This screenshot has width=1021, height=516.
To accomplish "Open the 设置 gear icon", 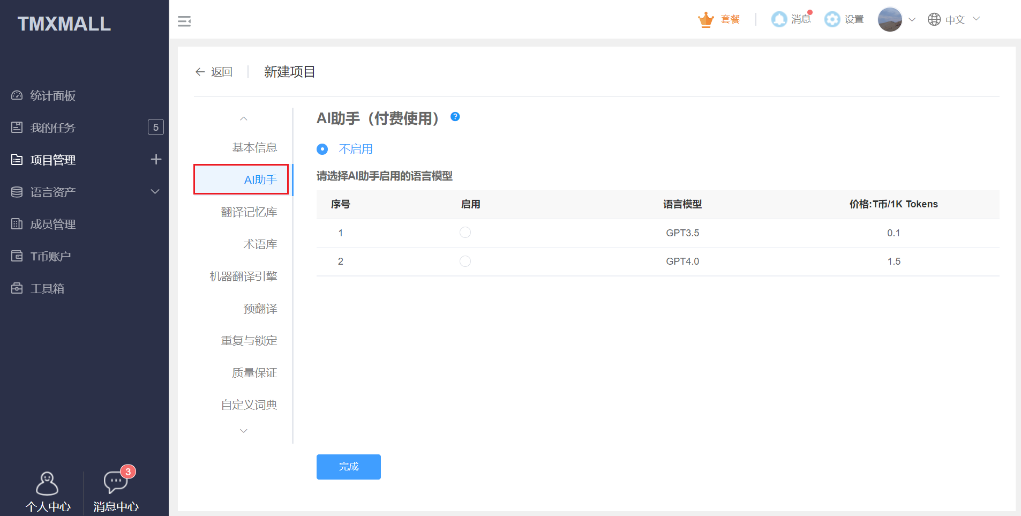I will [x=831, y=19].
